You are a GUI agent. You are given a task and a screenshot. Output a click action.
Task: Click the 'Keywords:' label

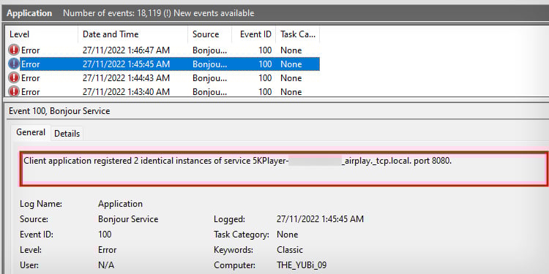coord(234,250)
